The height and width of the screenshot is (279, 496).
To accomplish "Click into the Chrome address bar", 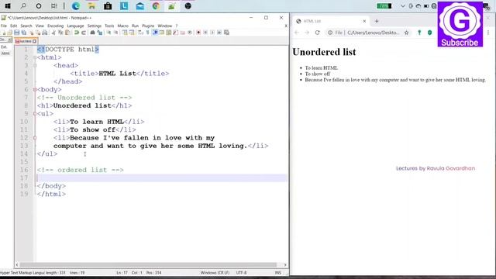I will click(x=369, y=33).
